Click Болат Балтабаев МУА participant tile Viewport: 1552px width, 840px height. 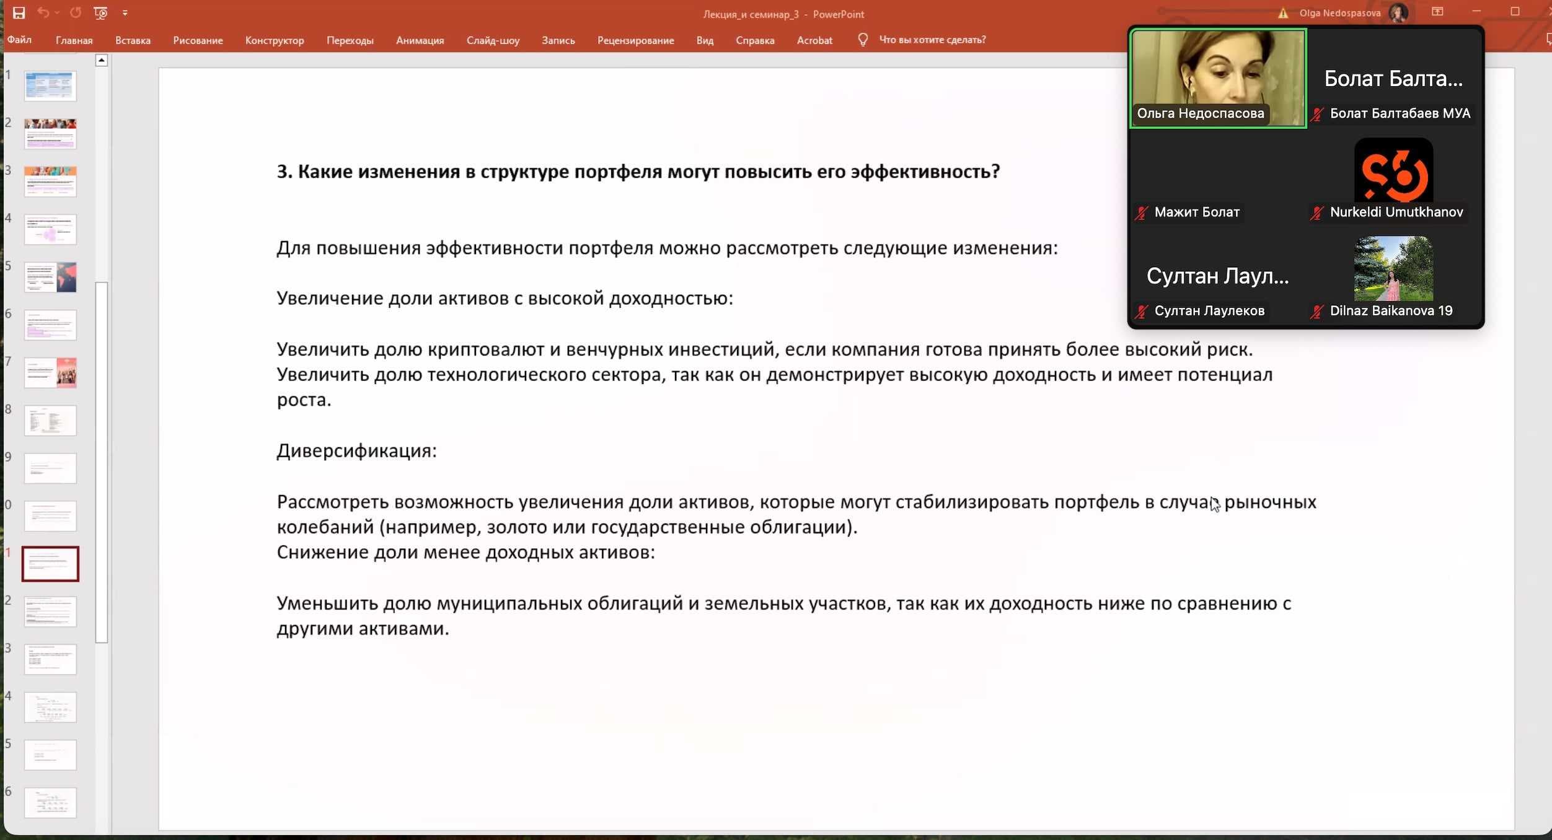coord(1393,78)
